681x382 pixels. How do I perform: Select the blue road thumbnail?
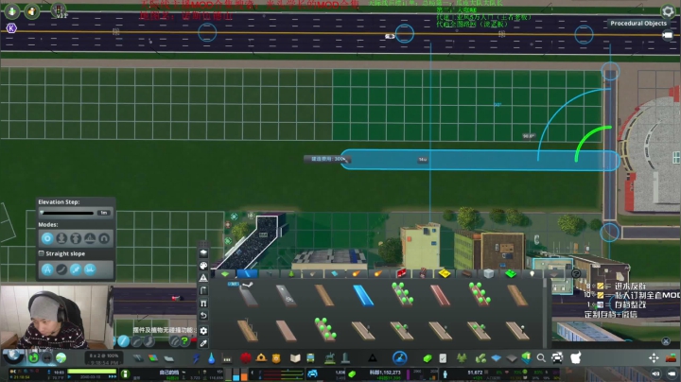(x=363, y=296)
